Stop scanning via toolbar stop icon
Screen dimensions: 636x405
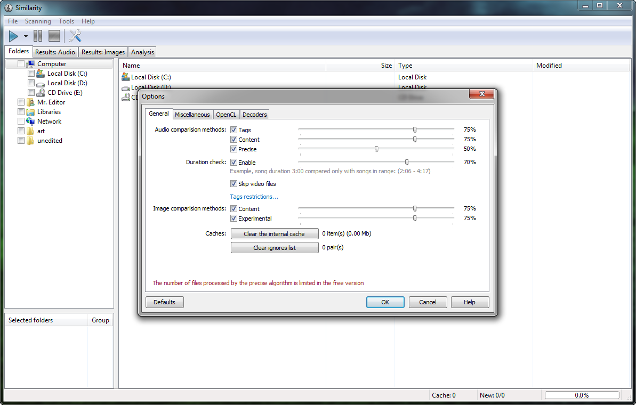54,36
